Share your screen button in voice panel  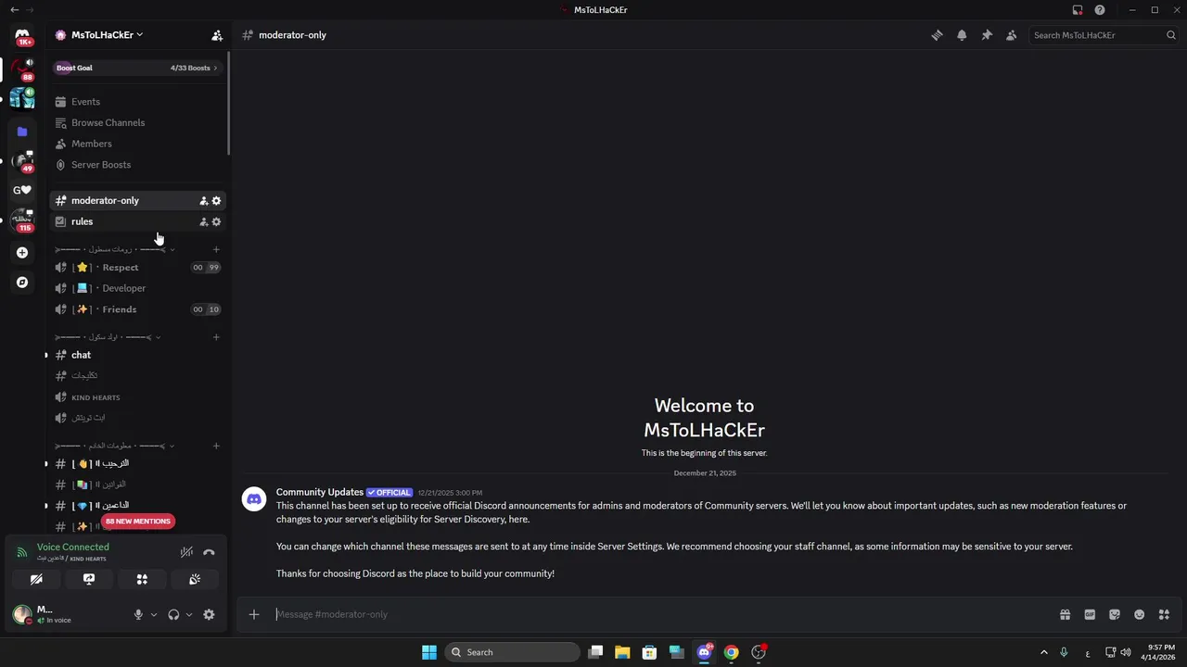(89, 579)
